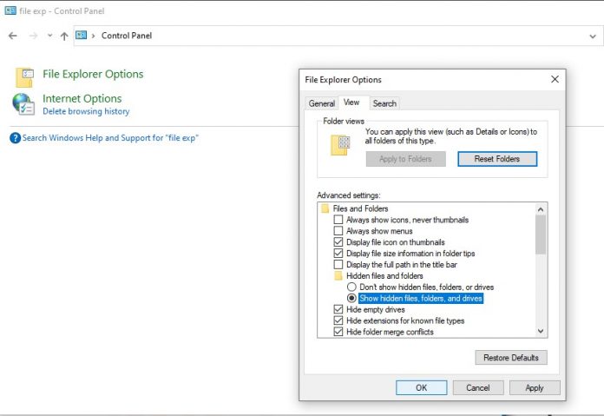Click the forward navigation arrow
The height and width of the screenshot is (416, 604).
click(34, 36)
